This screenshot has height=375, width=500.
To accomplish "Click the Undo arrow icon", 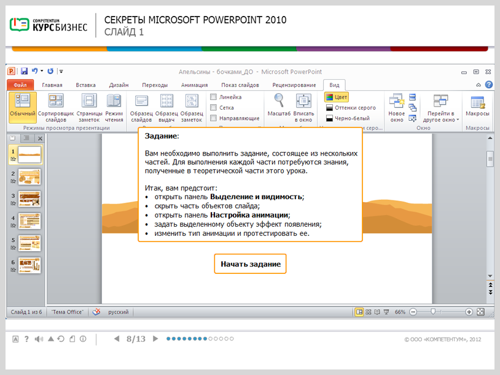I will 34,71.
